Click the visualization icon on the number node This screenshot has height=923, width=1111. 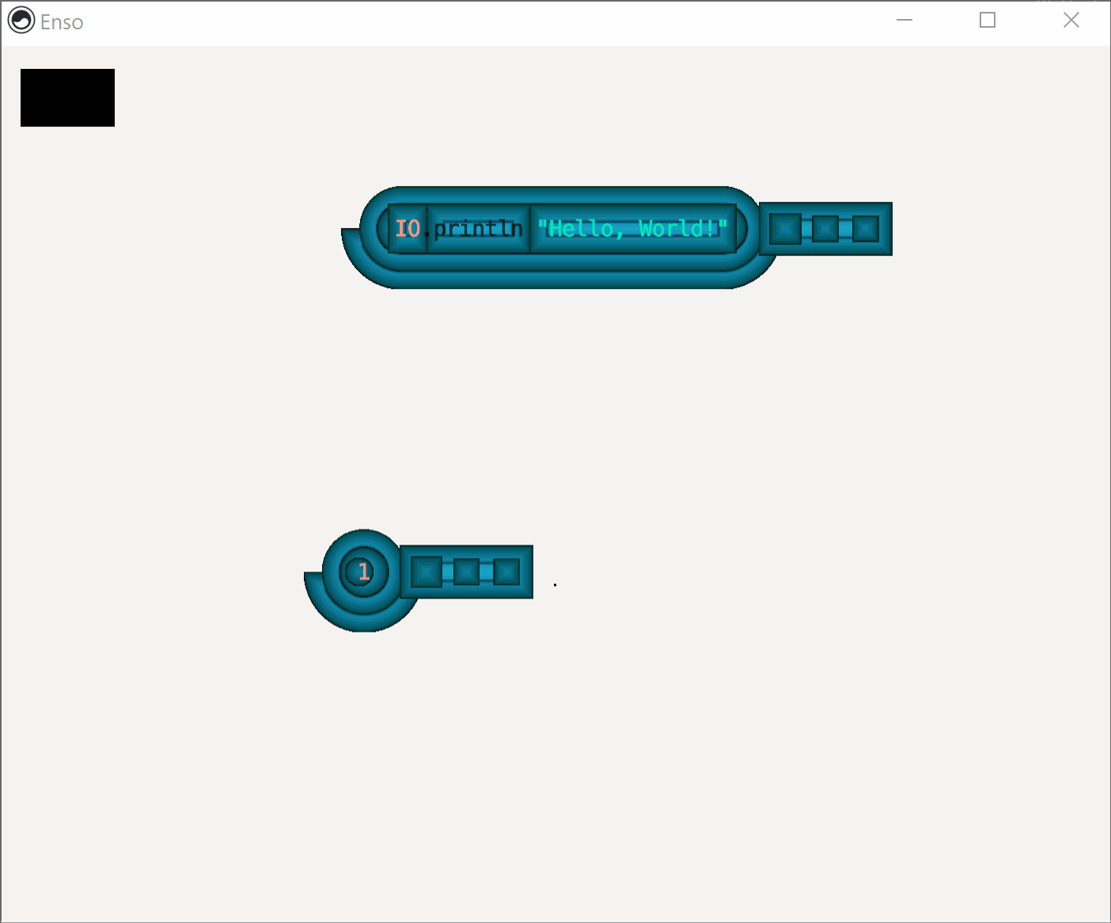(425, 572)
